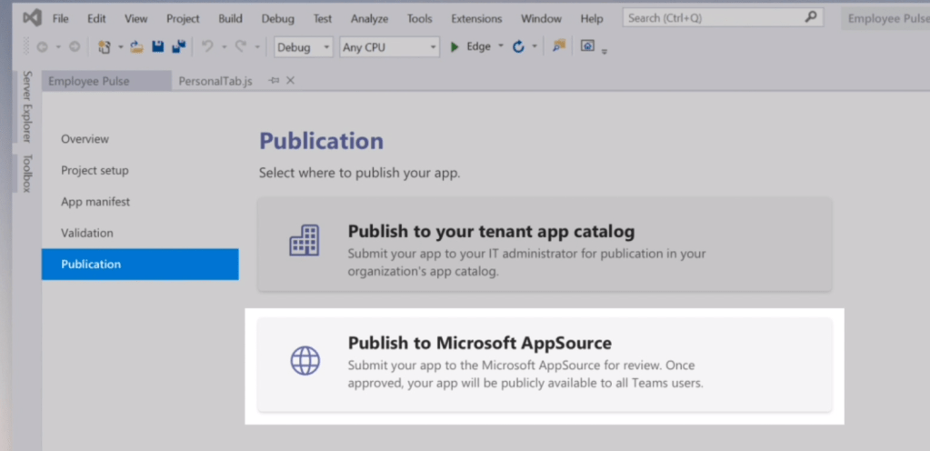Image resolution: width=930 pixels, height=451 pixels.
Task: Pin the PersonalTab.js tab
Action: click(x=274, y=81)
